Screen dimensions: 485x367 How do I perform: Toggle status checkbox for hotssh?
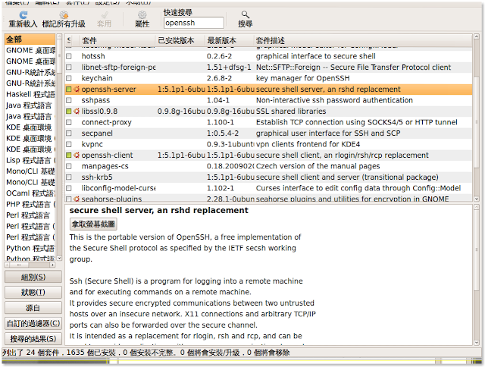point(69,56)
